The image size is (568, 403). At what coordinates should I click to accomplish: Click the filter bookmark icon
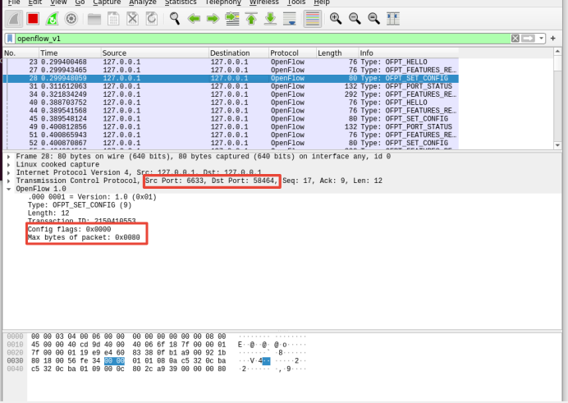pyautogui.click(x=10, y=39)
